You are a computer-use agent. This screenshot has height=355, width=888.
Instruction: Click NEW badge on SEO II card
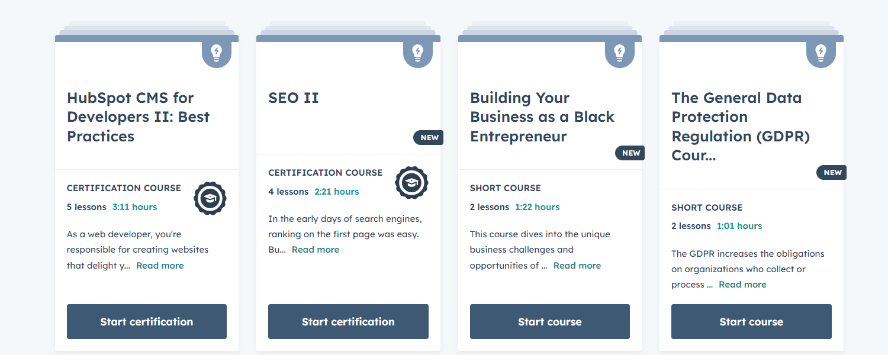pyautogui.click(x=429, y=138)
